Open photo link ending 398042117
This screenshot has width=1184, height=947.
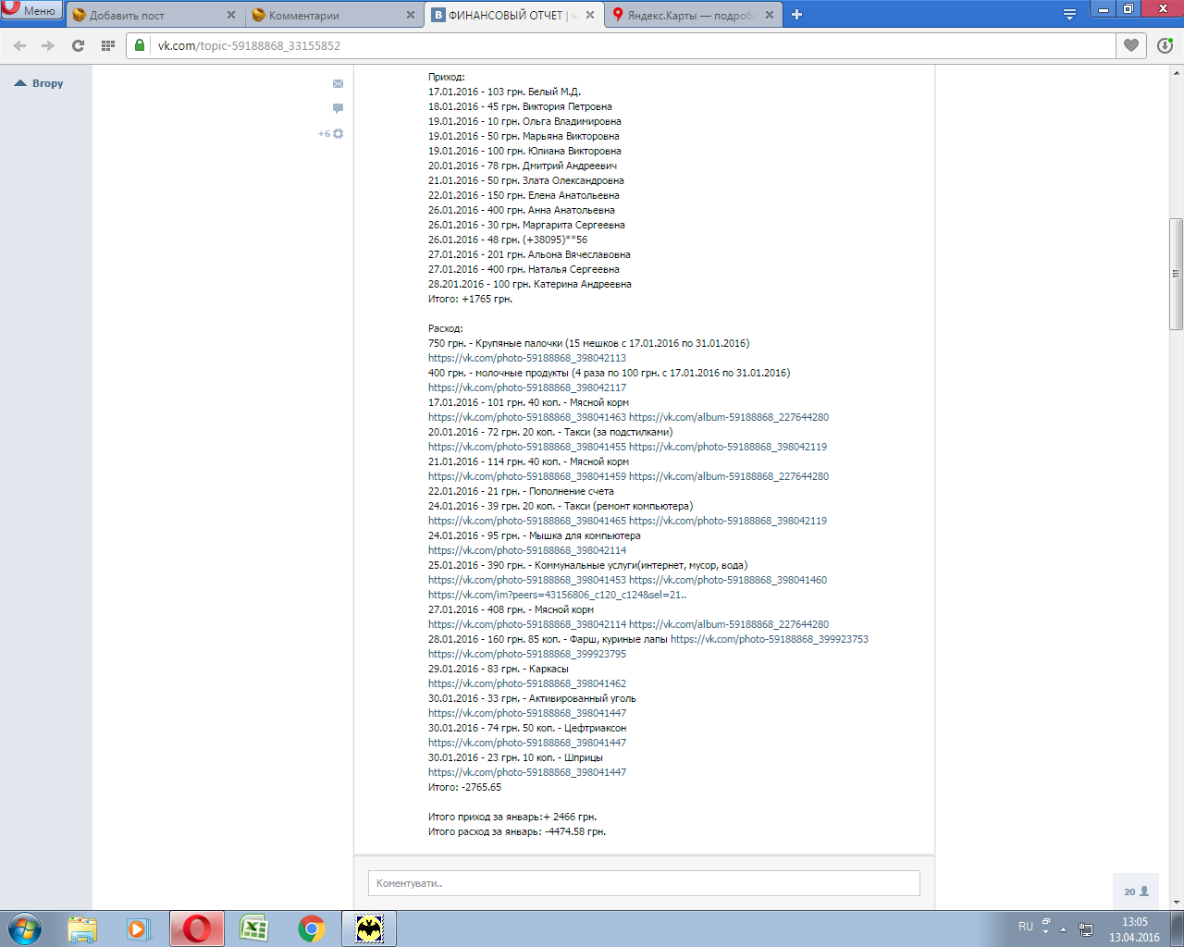pyautogui.click(x=527, y=387)
